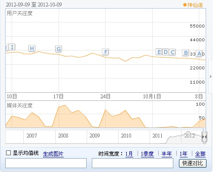Click the 44000 y-axis value

[x=197, y=40]
